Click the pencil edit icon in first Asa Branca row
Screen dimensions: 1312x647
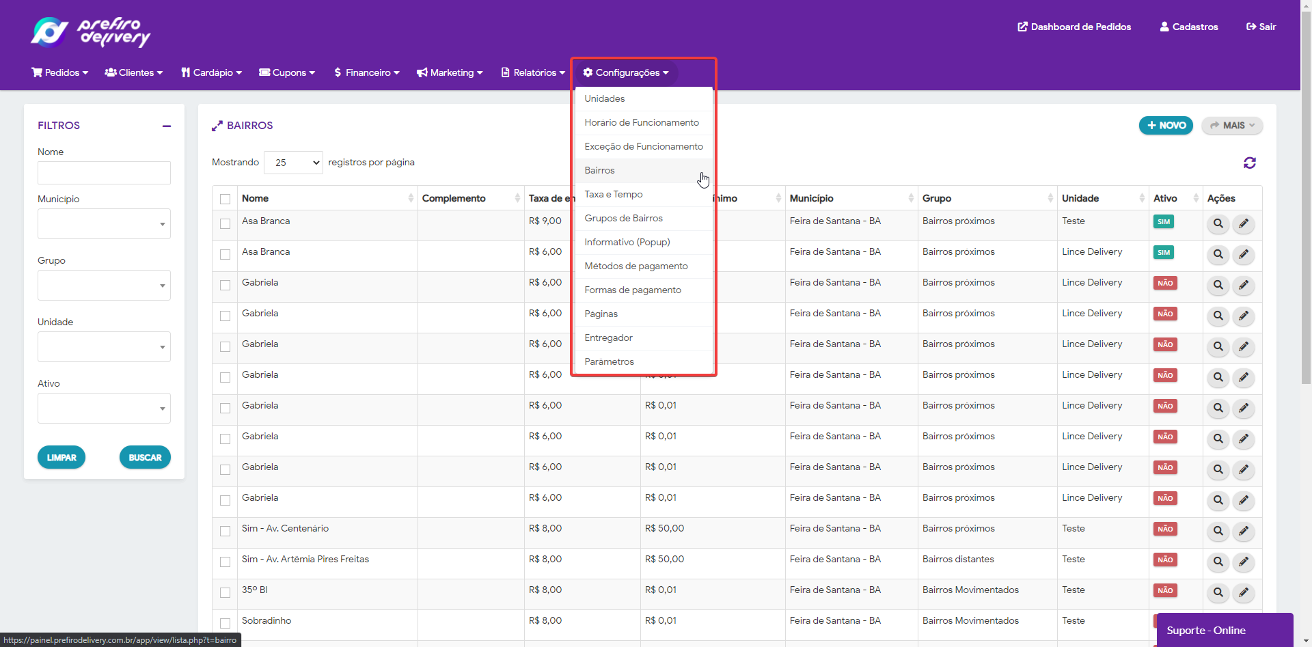[x=1243, y=223]
